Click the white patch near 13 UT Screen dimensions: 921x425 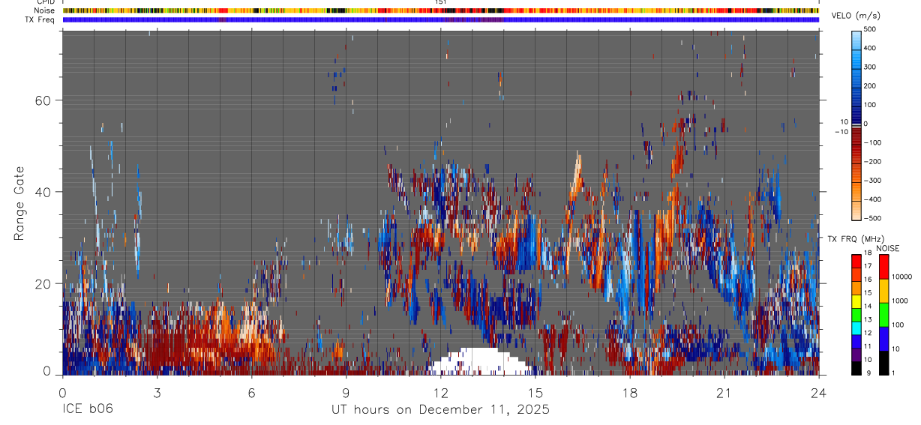(x=480, y=361)
